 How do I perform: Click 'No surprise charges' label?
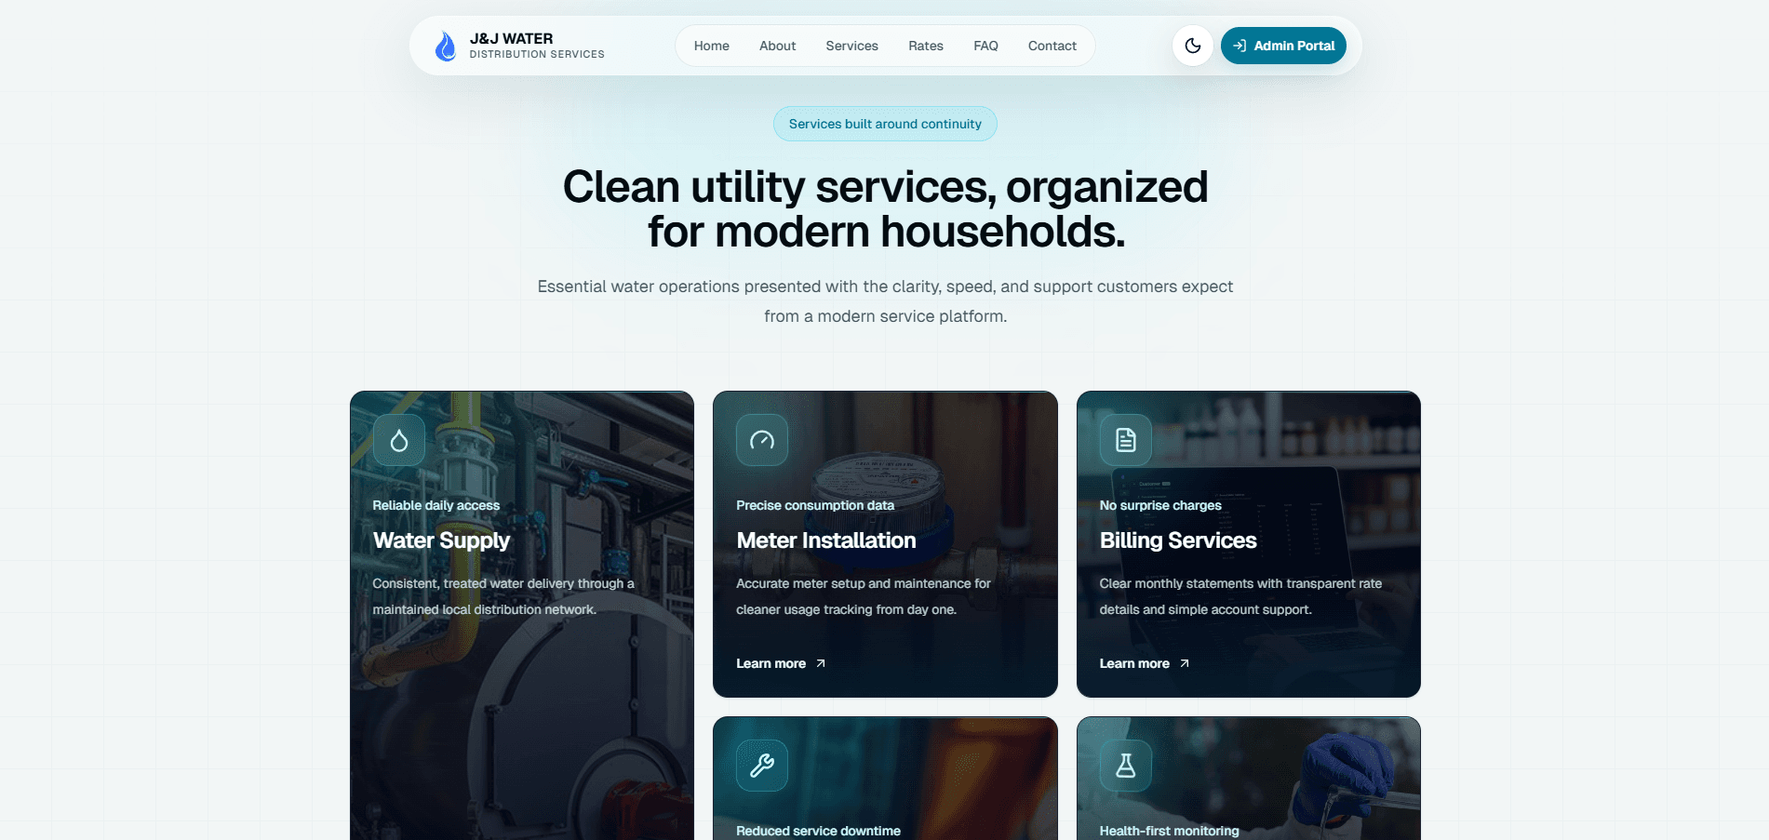click(x=1160, y=505)
